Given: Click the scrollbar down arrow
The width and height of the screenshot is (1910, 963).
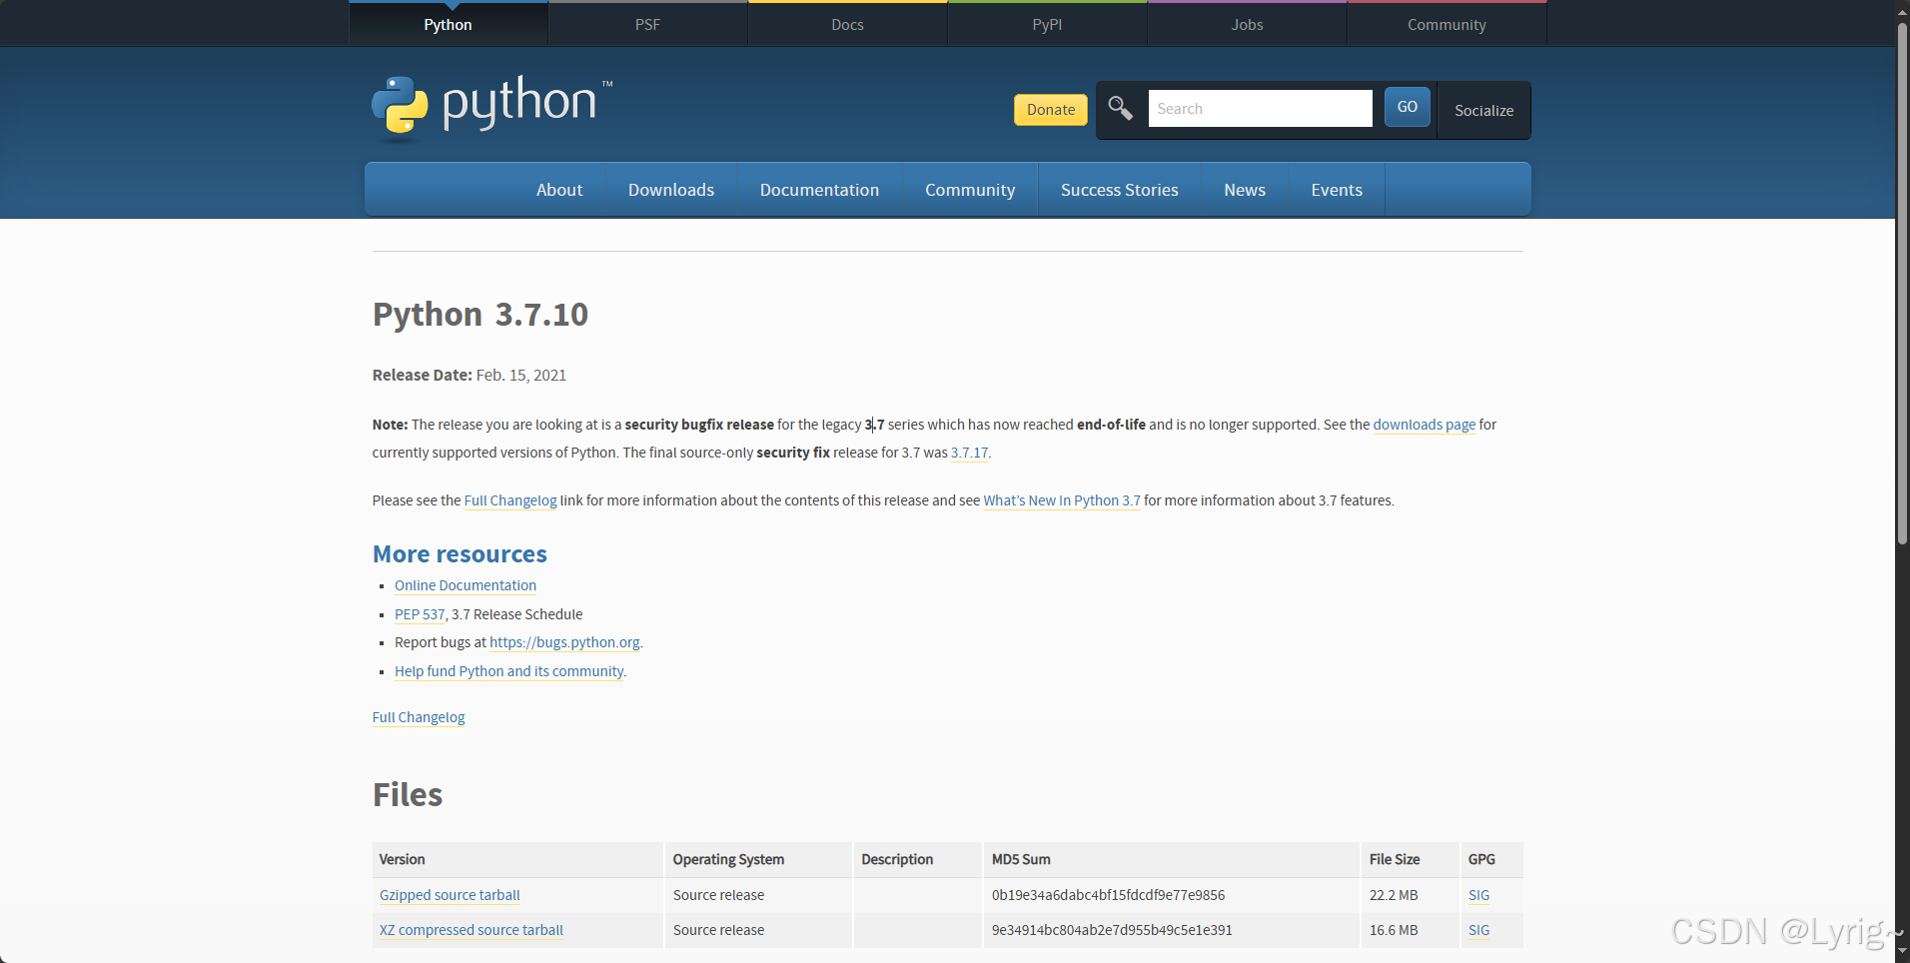Looking at the screenshot, I should click(1902, 953).
